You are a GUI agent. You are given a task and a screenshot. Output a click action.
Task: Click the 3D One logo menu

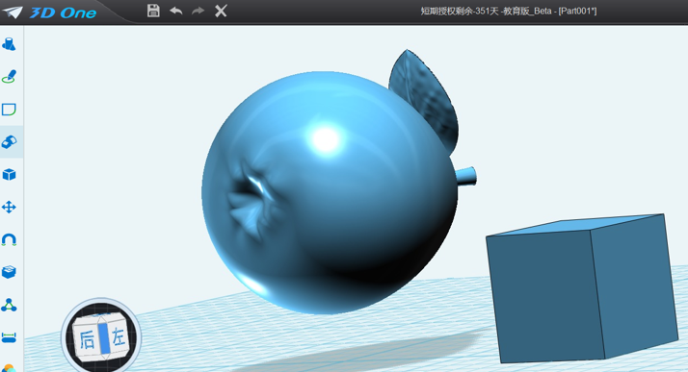tap(49, 12)
